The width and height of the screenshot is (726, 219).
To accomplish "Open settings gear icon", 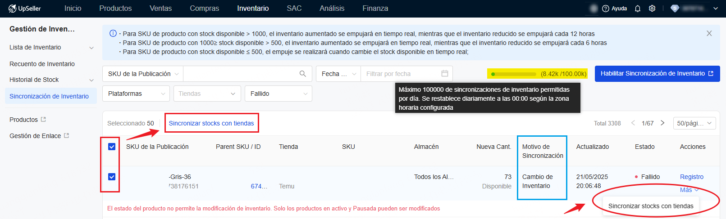I will coord(652,9).
